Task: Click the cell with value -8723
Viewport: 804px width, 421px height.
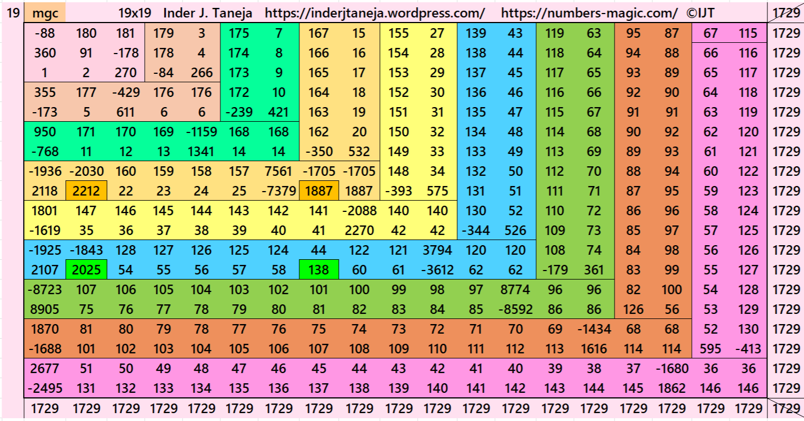Action: 45,290
